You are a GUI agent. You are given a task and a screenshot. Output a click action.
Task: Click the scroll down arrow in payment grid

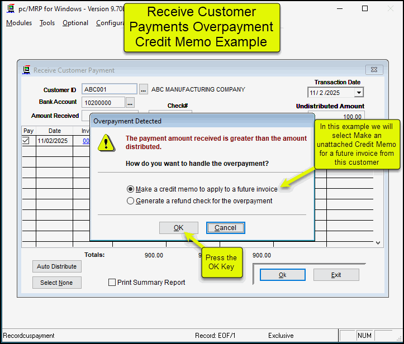pyautogui.click(x=378, y=243)
